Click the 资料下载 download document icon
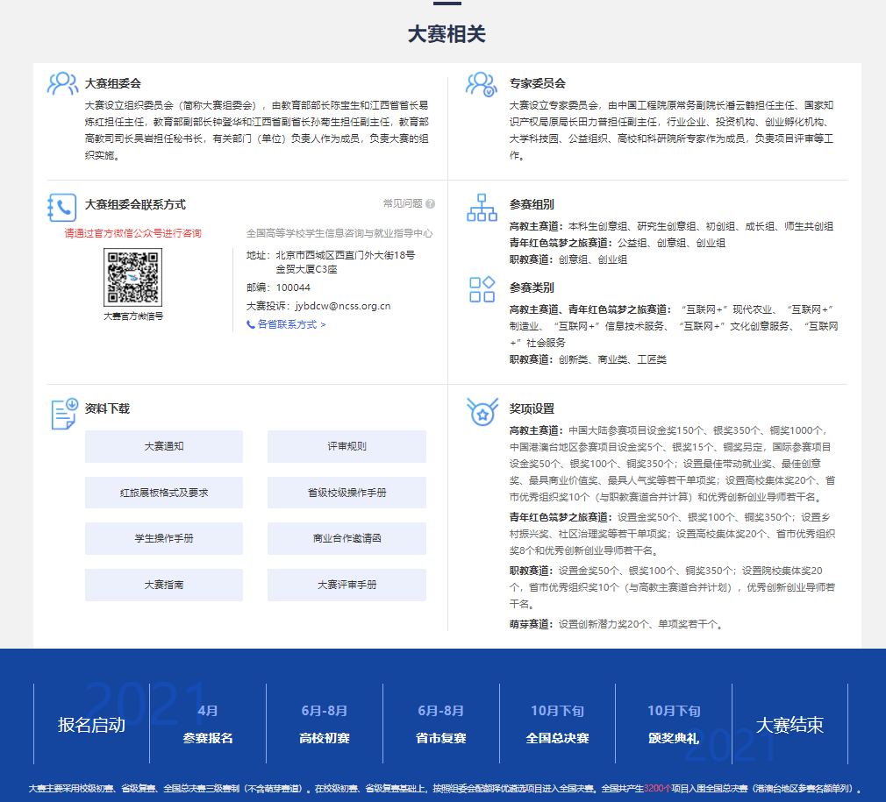This screenshot has height=802, width=886. [x=64, y=413]
